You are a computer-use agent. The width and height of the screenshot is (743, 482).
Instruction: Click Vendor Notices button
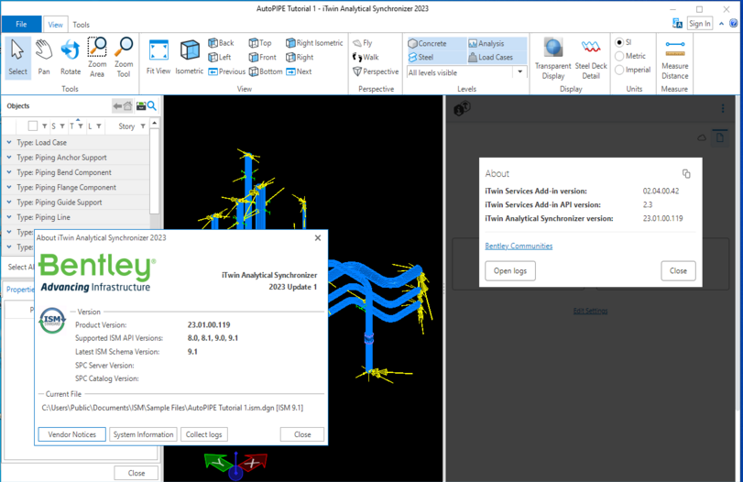(x=72, y=434)
